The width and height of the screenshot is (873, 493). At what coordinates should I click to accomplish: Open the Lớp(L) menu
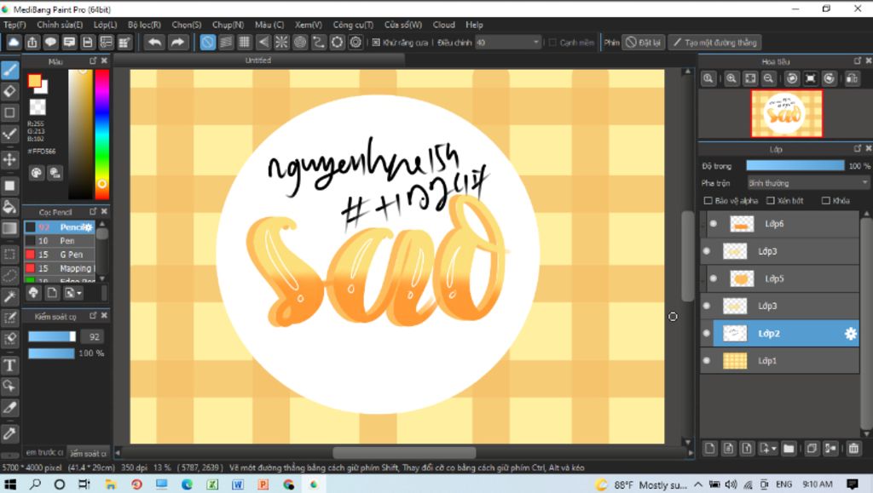coord(105,25)
